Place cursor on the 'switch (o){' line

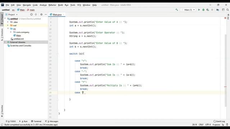[x=77, y=54]
